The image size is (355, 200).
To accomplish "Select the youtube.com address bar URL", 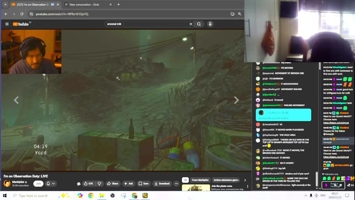I will pos(62,14).
